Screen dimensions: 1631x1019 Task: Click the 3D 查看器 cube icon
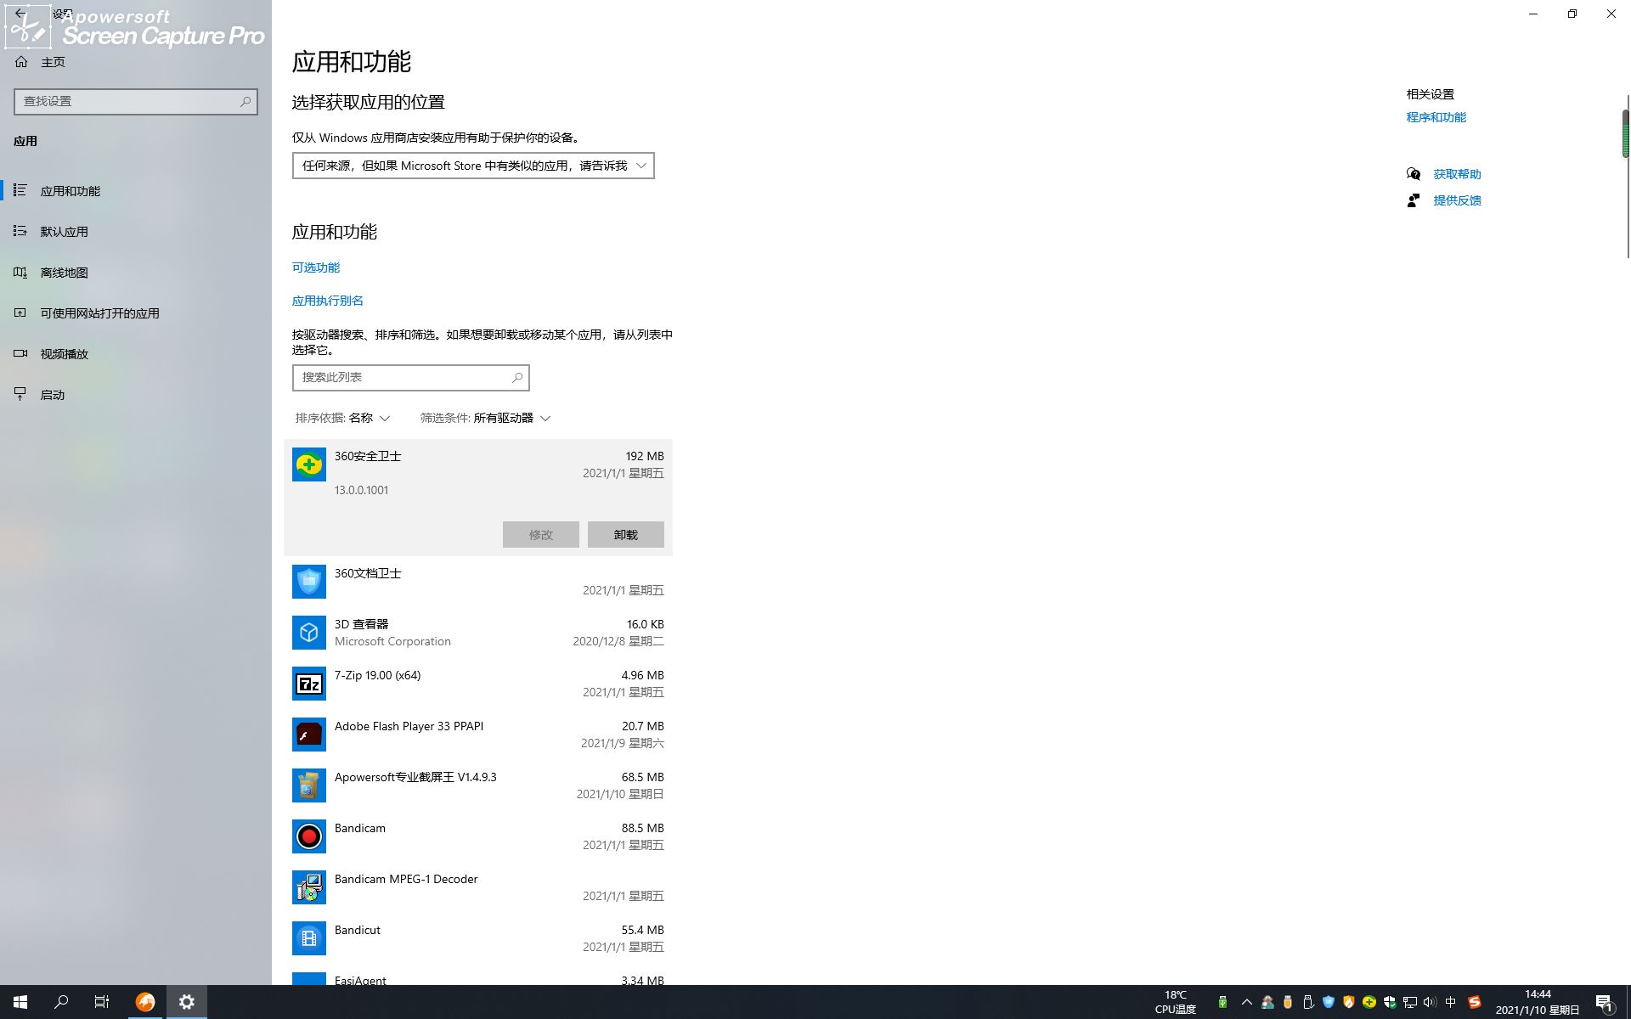tap(308, 633)
